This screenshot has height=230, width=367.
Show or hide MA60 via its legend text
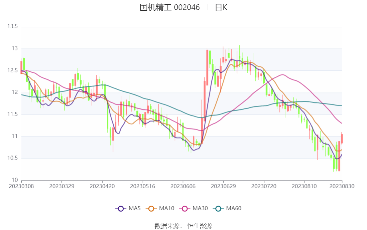[234, 209]
